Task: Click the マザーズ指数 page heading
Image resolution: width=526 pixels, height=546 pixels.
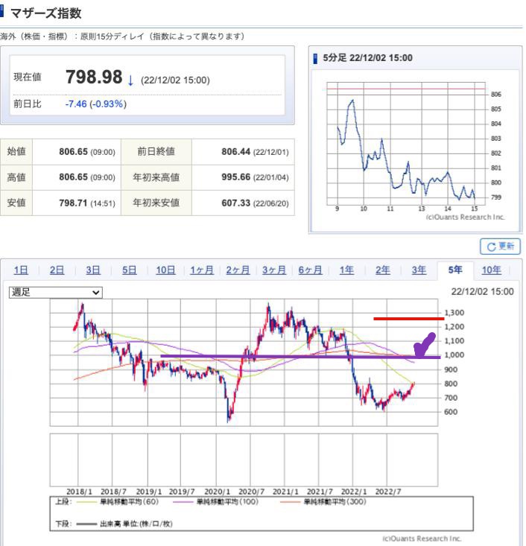Action: click(45, 13)
